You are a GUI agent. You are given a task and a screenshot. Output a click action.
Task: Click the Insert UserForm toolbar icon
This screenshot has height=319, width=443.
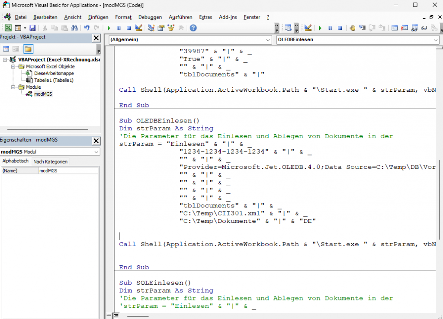click(18, 28)
